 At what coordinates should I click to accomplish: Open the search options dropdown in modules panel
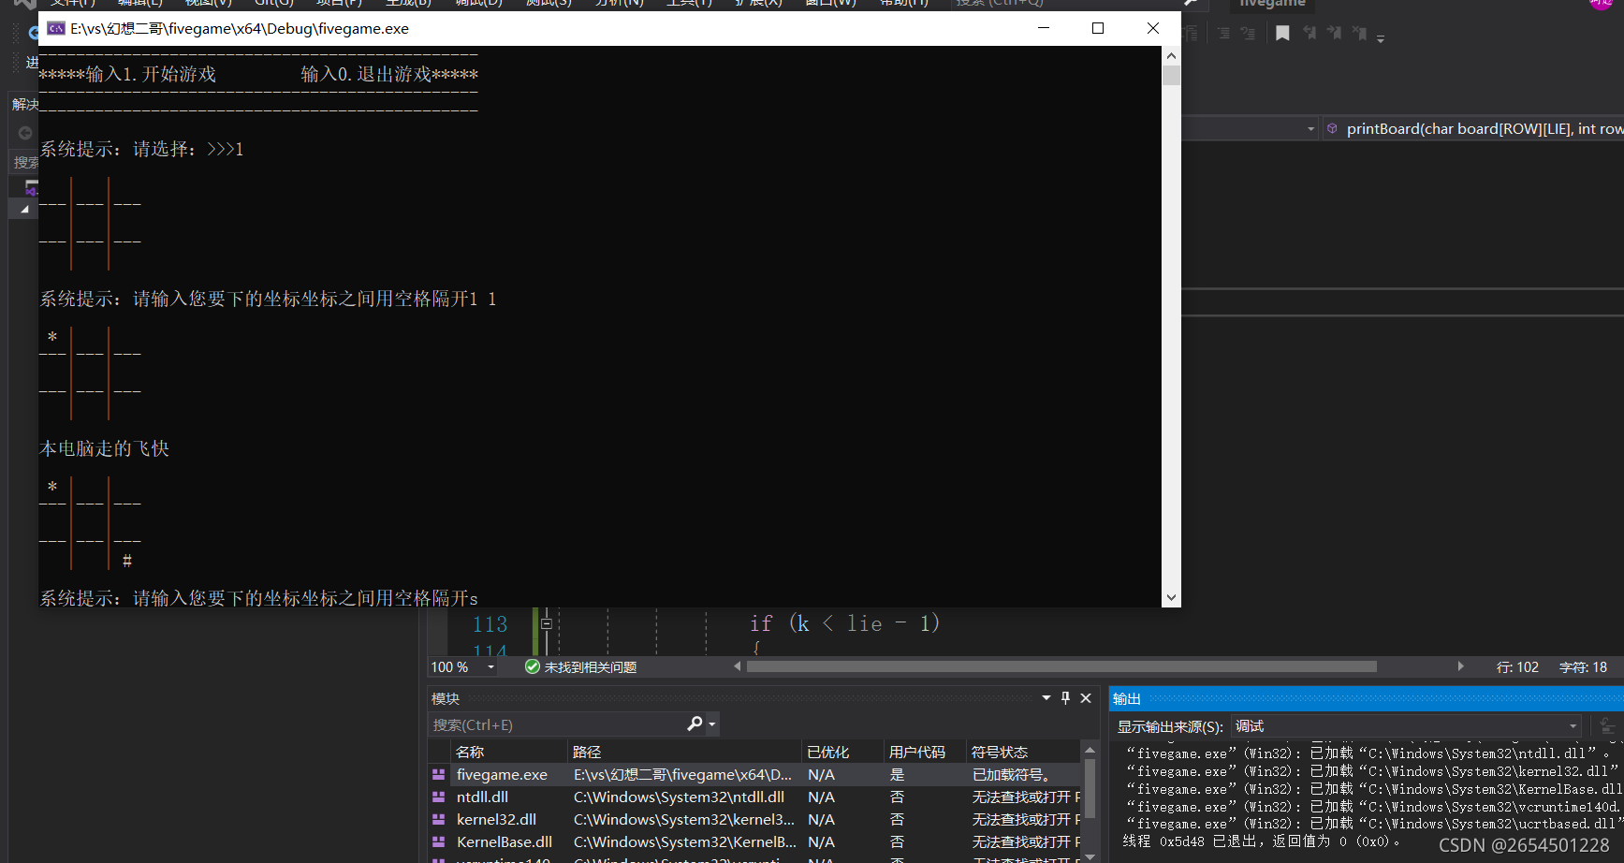pos(712,724)
